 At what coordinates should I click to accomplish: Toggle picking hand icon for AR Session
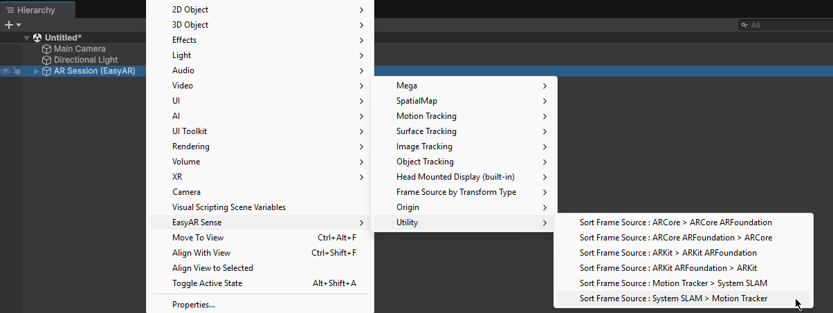[x=17, y=71]
